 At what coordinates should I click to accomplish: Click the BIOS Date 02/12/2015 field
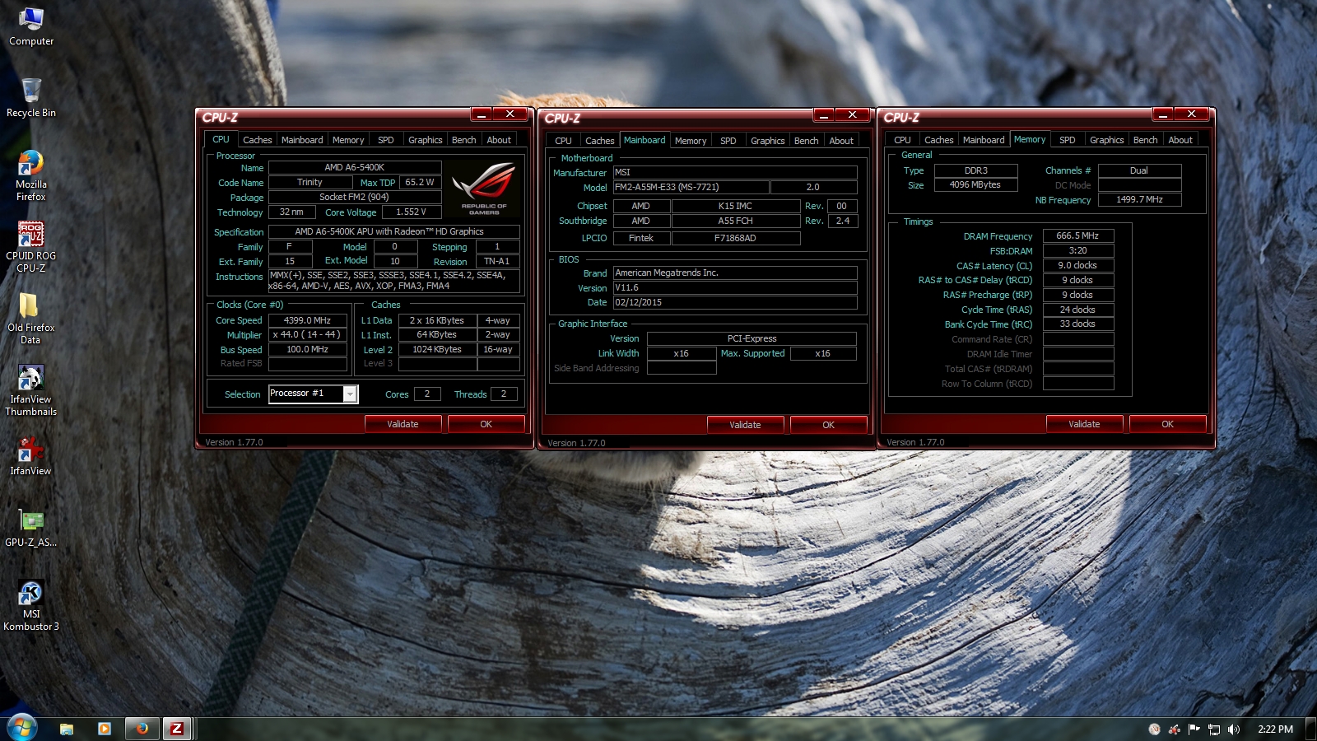click(x=735, y=302)
